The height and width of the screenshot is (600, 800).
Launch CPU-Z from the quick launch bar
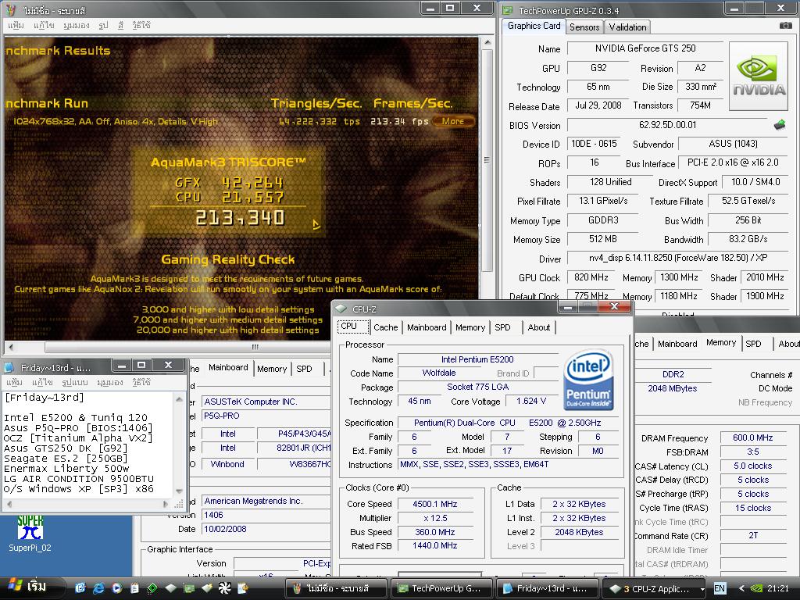pos(170,588)
